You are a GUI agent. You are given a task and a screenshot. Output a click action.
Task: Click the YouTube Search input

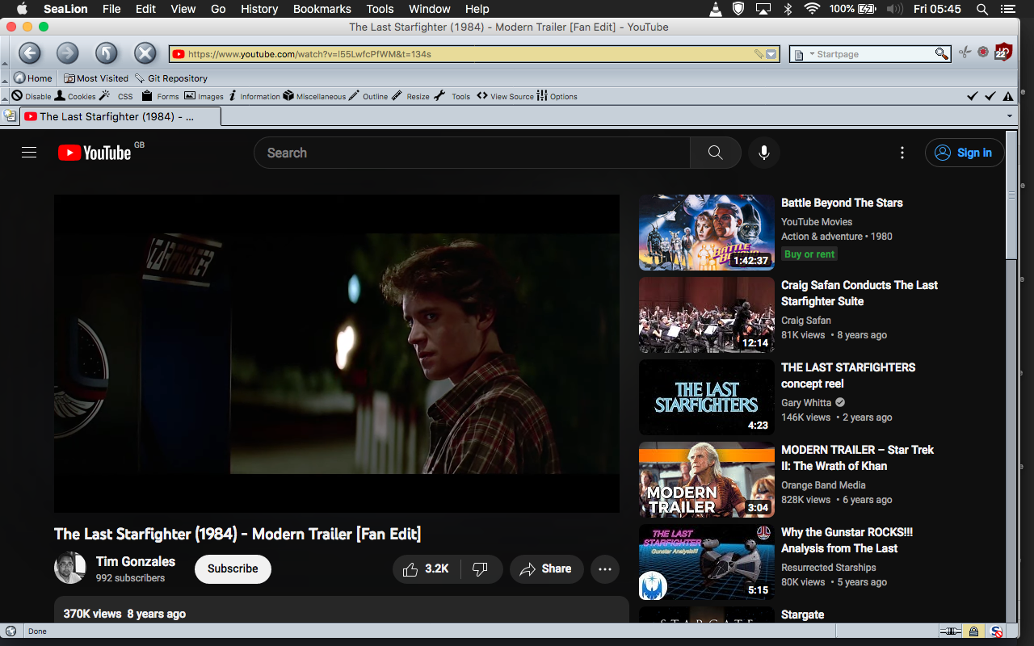(x=472, y=153)
